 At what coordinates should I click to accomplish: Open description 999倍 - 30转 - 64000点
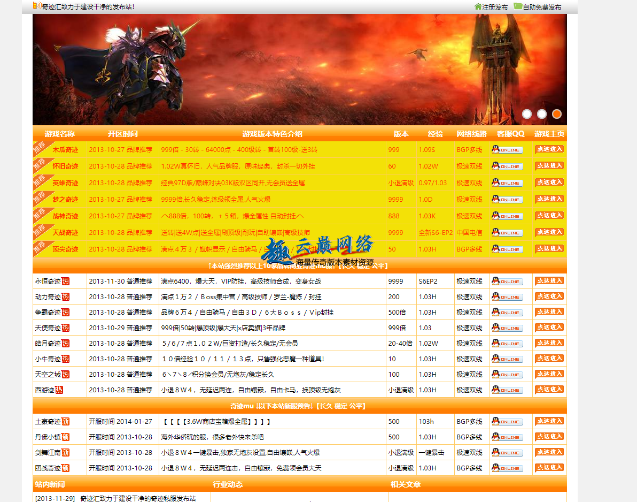pos(239,150)
